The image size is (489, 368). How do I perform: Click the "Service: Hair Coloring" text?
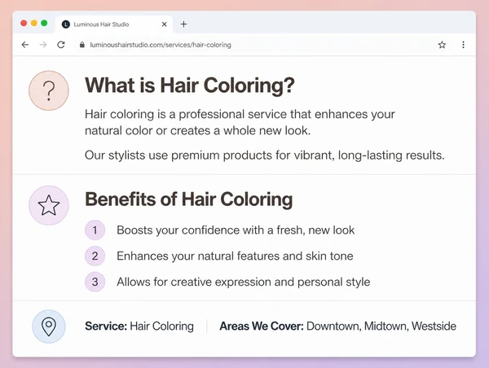139,326
